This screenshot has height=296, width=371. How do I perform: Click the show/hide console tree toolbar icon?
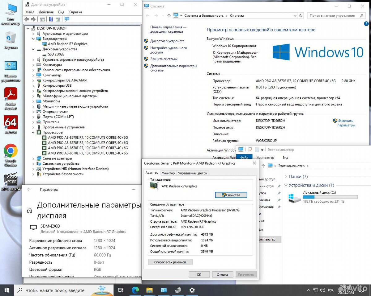[42, 19]
